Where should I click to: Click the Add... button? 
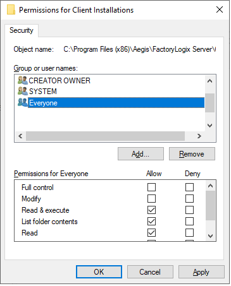coord(140,154)
